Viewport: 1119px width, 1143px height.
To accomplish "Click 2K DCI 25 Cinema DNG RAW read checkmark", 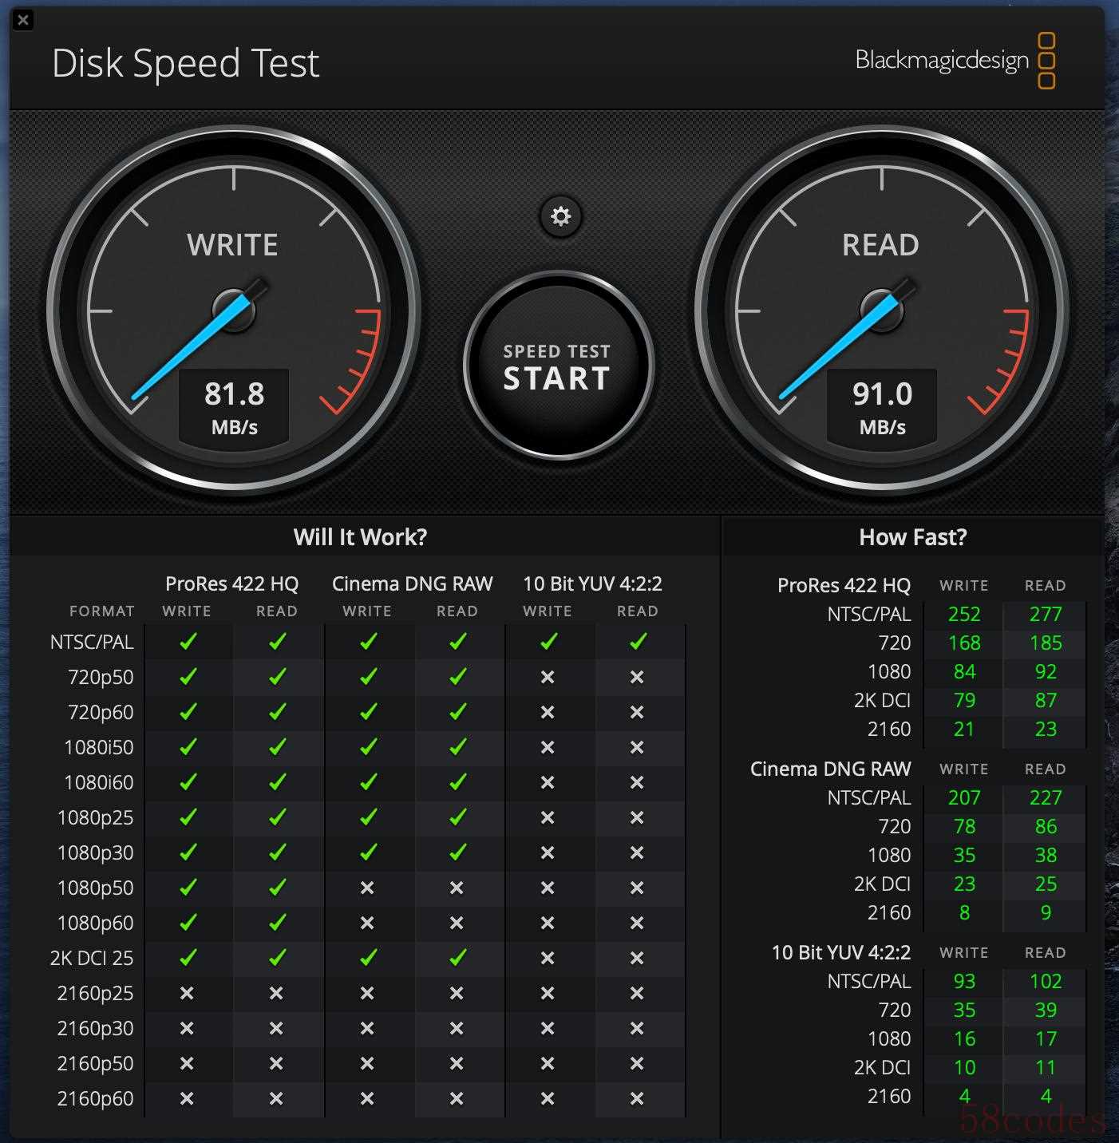I will pos(457,957).
